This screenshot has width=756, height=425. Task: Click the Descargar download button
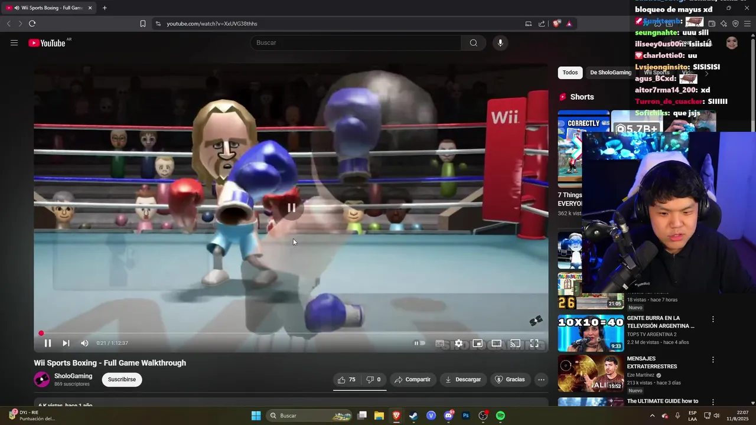coord(463,380)
